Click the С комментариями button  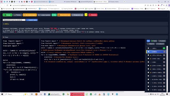[44, 15]
